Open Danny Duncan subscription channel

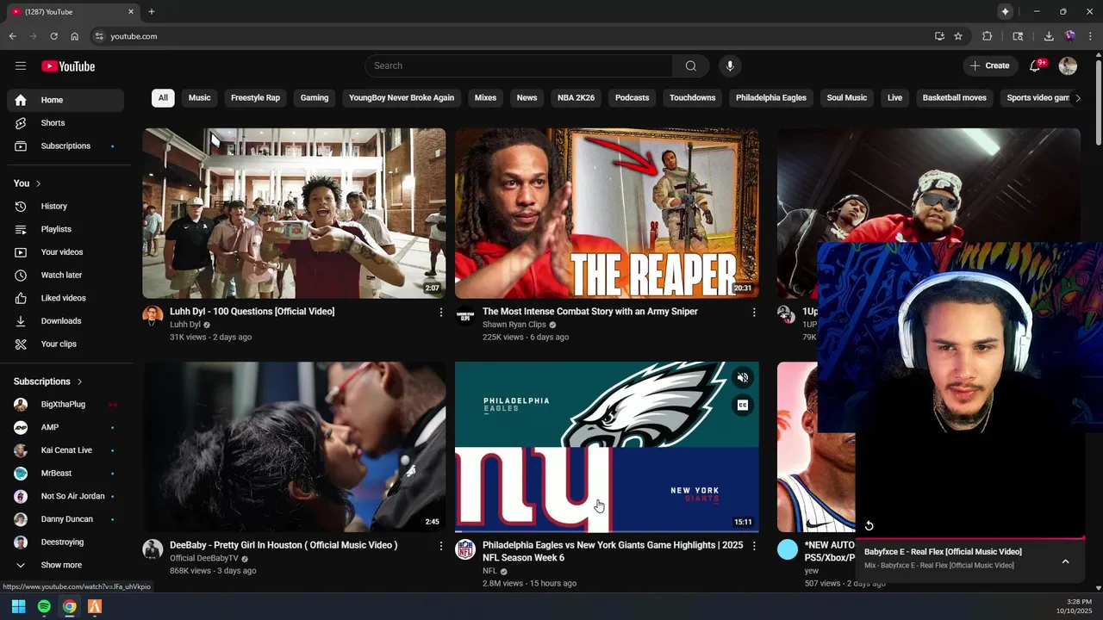coord(65,519)
